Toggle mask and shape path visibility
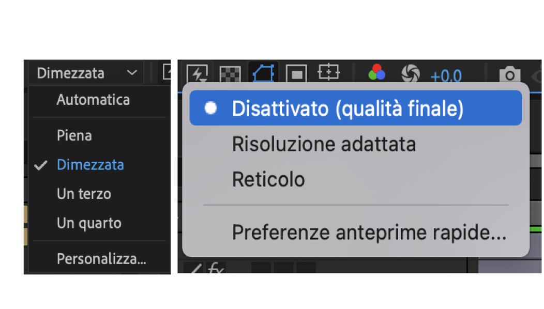The width and height of the screenshot is (544, 309). 263,74
